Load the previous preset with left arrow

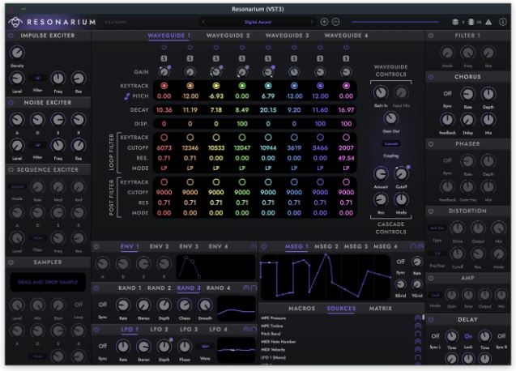[203, 22]
